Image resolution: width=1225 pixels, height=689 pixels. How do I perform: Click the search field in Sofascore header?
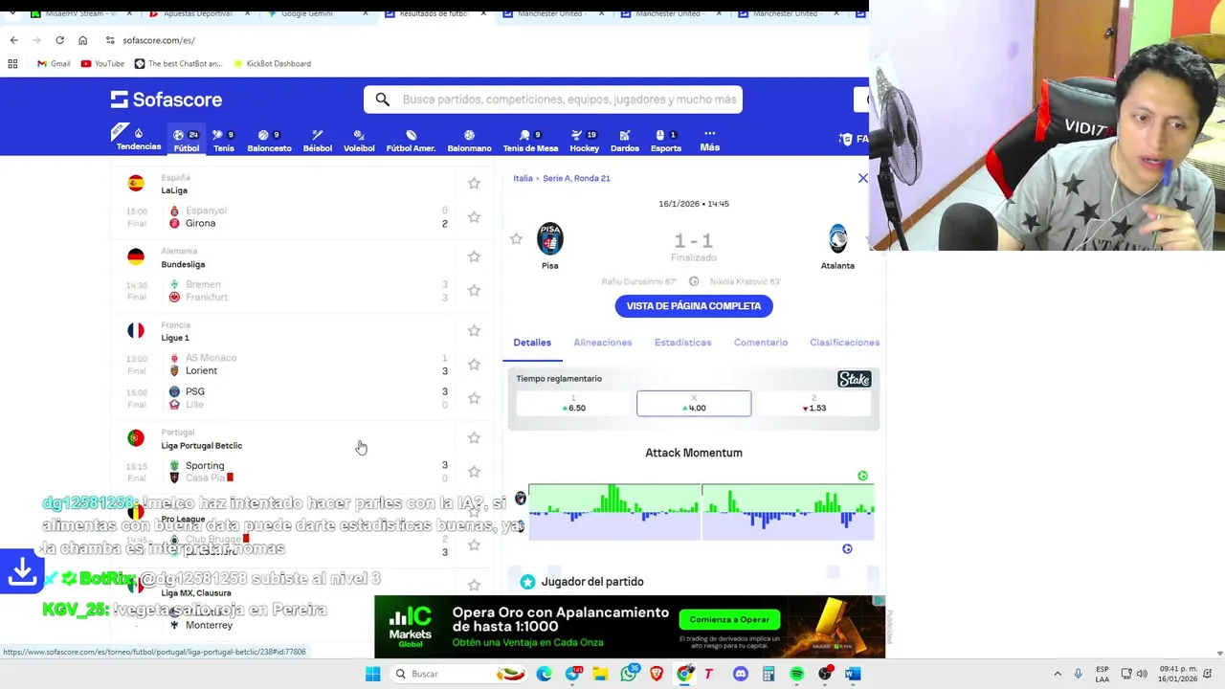[x=553, y=100]
